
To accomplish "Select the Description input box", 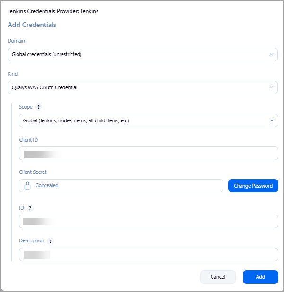I will (x=148, y=254).
